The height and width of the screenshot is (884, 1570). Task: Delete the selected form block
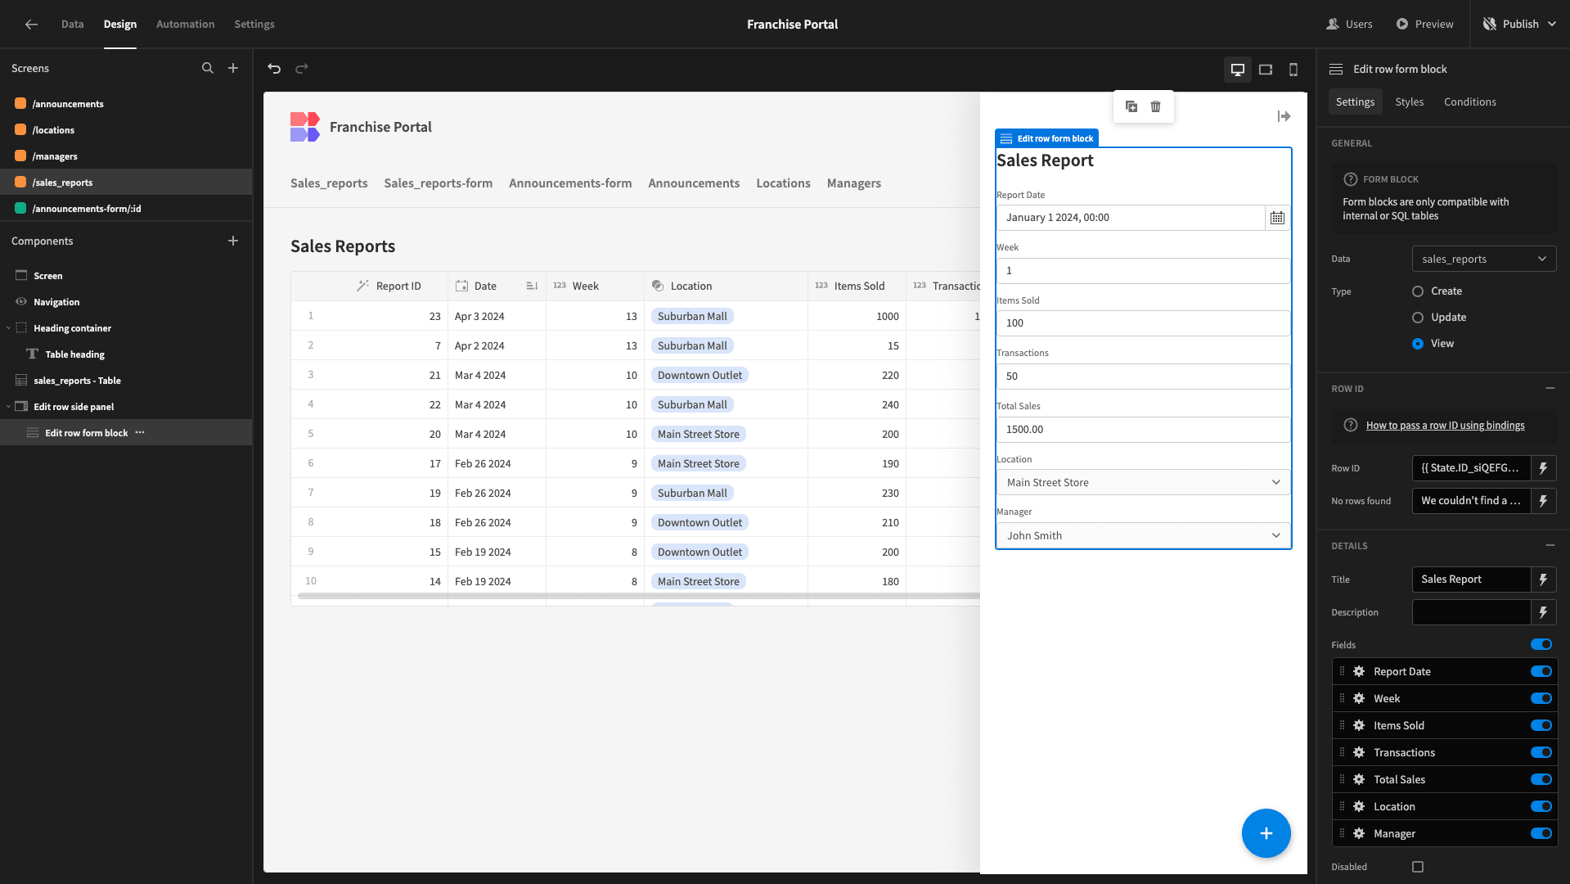coord(1156,106)
